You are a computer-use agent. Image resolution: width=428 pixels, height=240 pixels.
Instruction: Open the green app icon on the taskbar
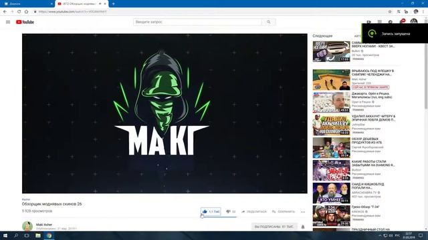pyautogui.click(x=38, y=235)
